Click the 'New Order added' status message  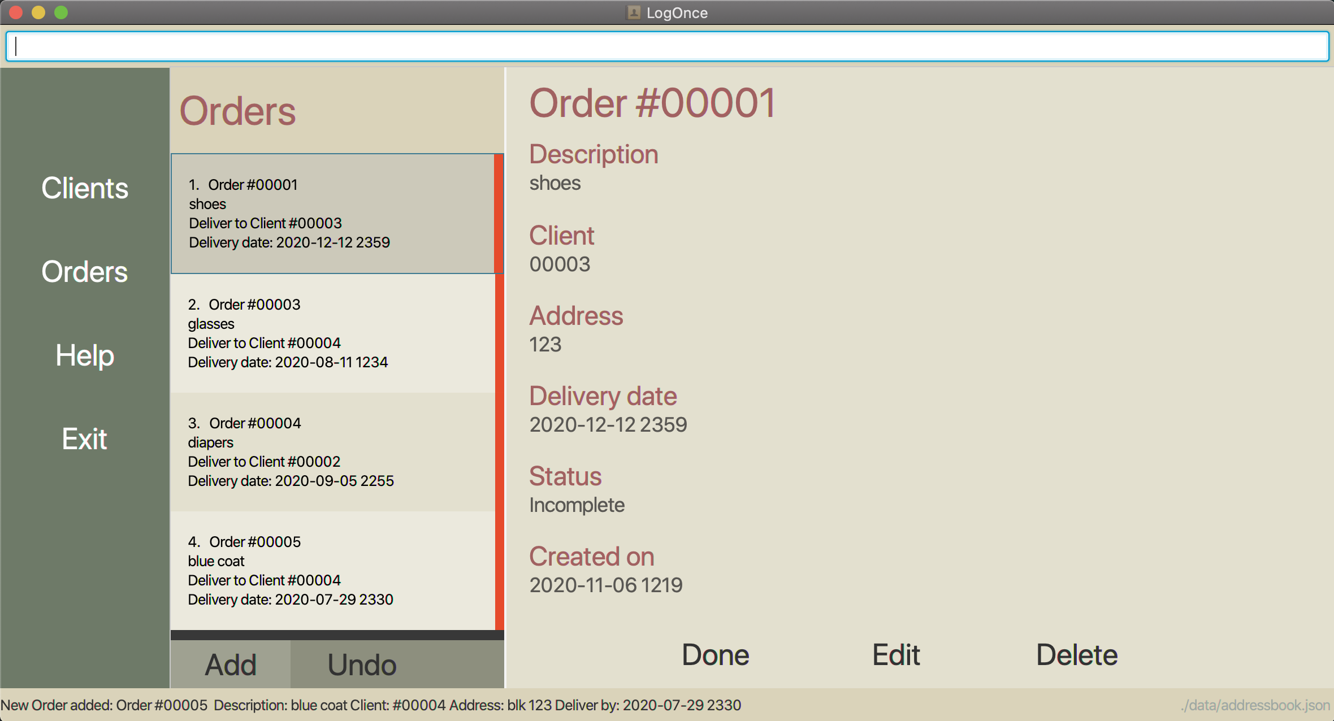[371, 705]
